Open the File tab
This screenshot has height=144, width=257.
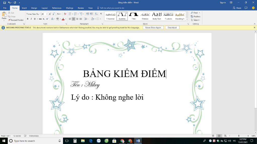pyautogui.click(x=5, y=8)
